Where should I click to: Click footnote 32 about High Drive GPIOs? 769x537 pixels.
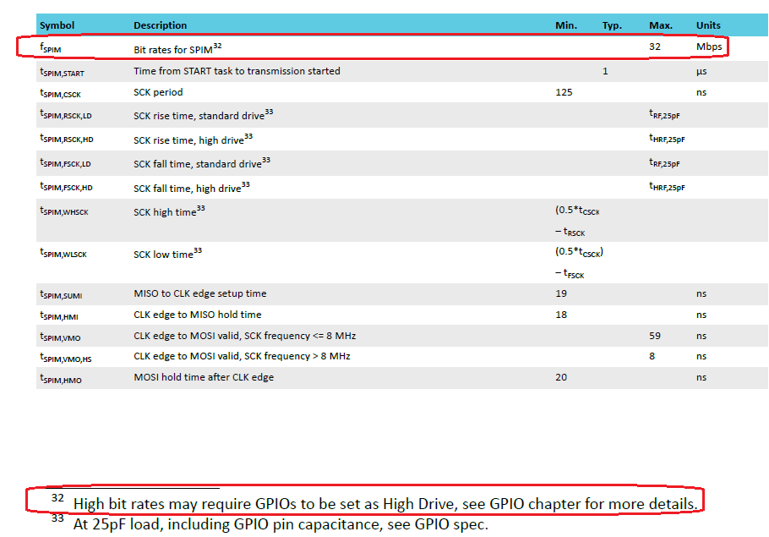tap(385, 504)
